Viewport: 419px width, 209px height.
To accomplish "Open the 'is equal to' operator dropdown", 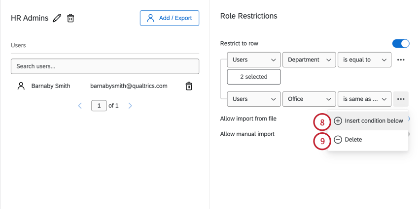I will click(x=364, y=60).
